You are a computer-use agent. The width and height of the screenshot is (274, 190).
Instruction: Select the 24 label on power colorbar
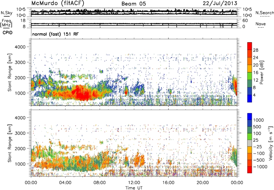pyautogui.click(x=256, y=58)
